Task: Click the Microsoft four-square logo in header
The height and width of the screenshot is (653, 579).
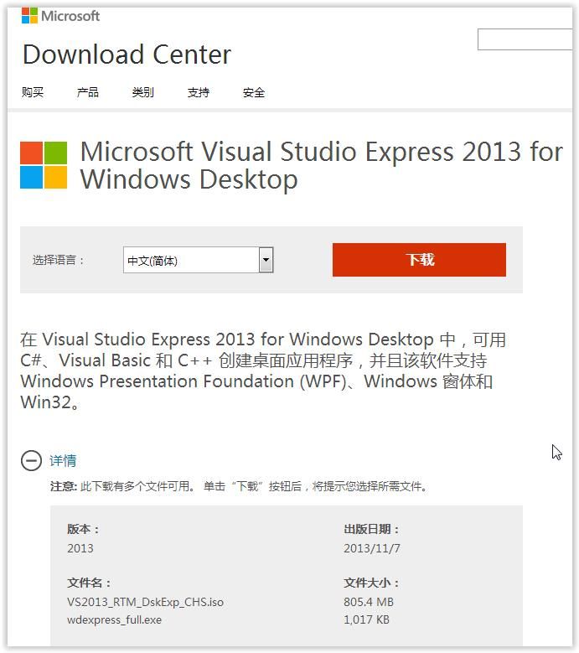Action: click(x=29, y=16)
